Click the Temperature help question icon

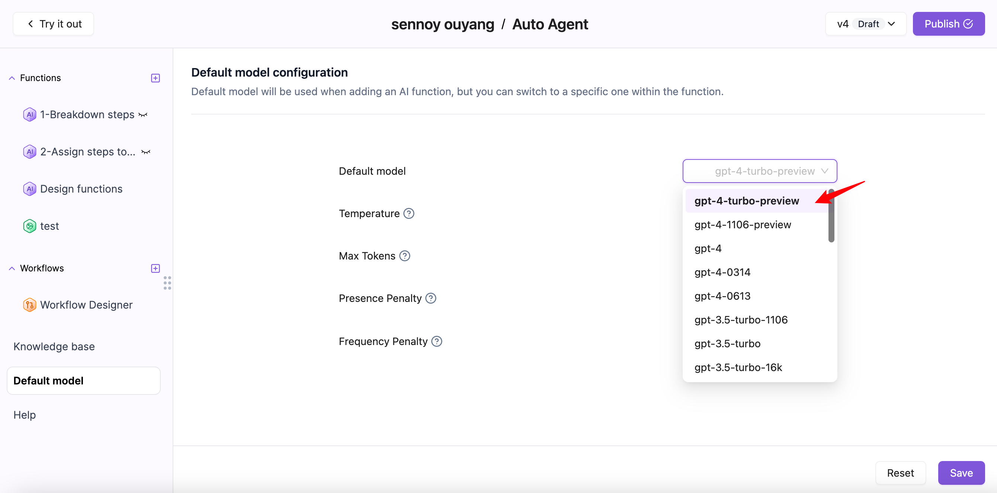coord(409,213)
